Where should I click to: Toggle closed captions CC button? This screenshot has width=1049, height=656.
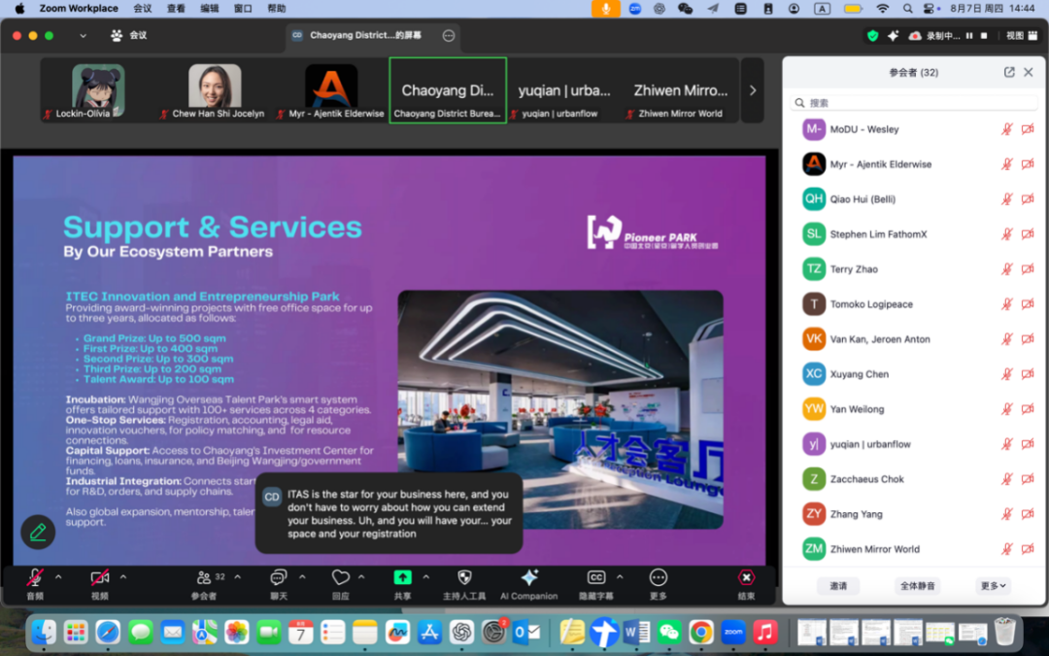tap(596, 577)
